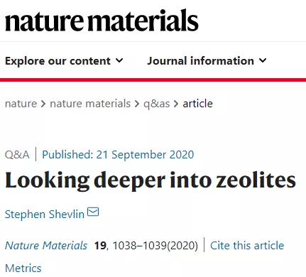This screenshot has width=306, height=277.
Task: Open the italic Nature Materials journal link
Action: click(46, 246)
